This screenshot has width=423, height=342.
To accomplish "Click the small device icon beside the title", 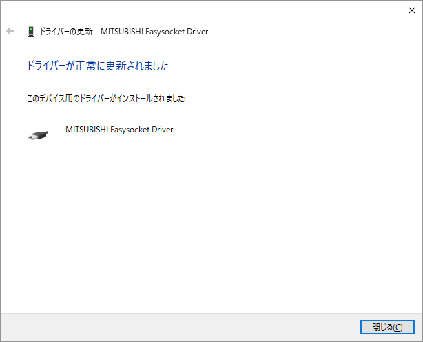I will (x=31, y=31).
